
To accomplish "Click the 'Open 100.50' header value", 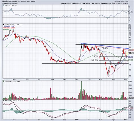I will tap(66, 3).
